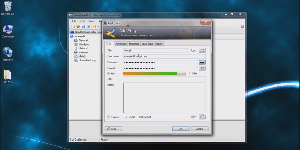Open the Tools button in Add Entry
The height and width of the screenshot is (150, 300).
(113, 129)
